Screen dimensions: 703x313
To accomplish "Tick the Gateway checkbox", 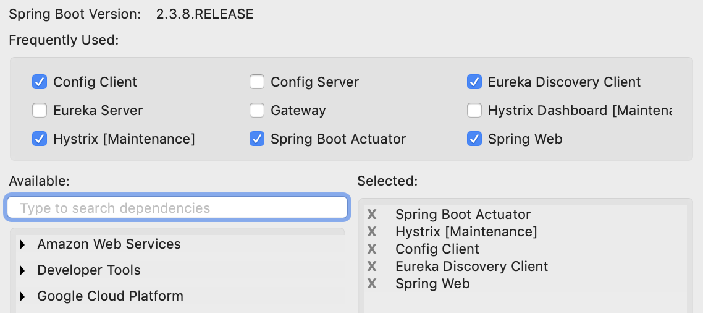I will pyautogui.click(x=257, y=111).
